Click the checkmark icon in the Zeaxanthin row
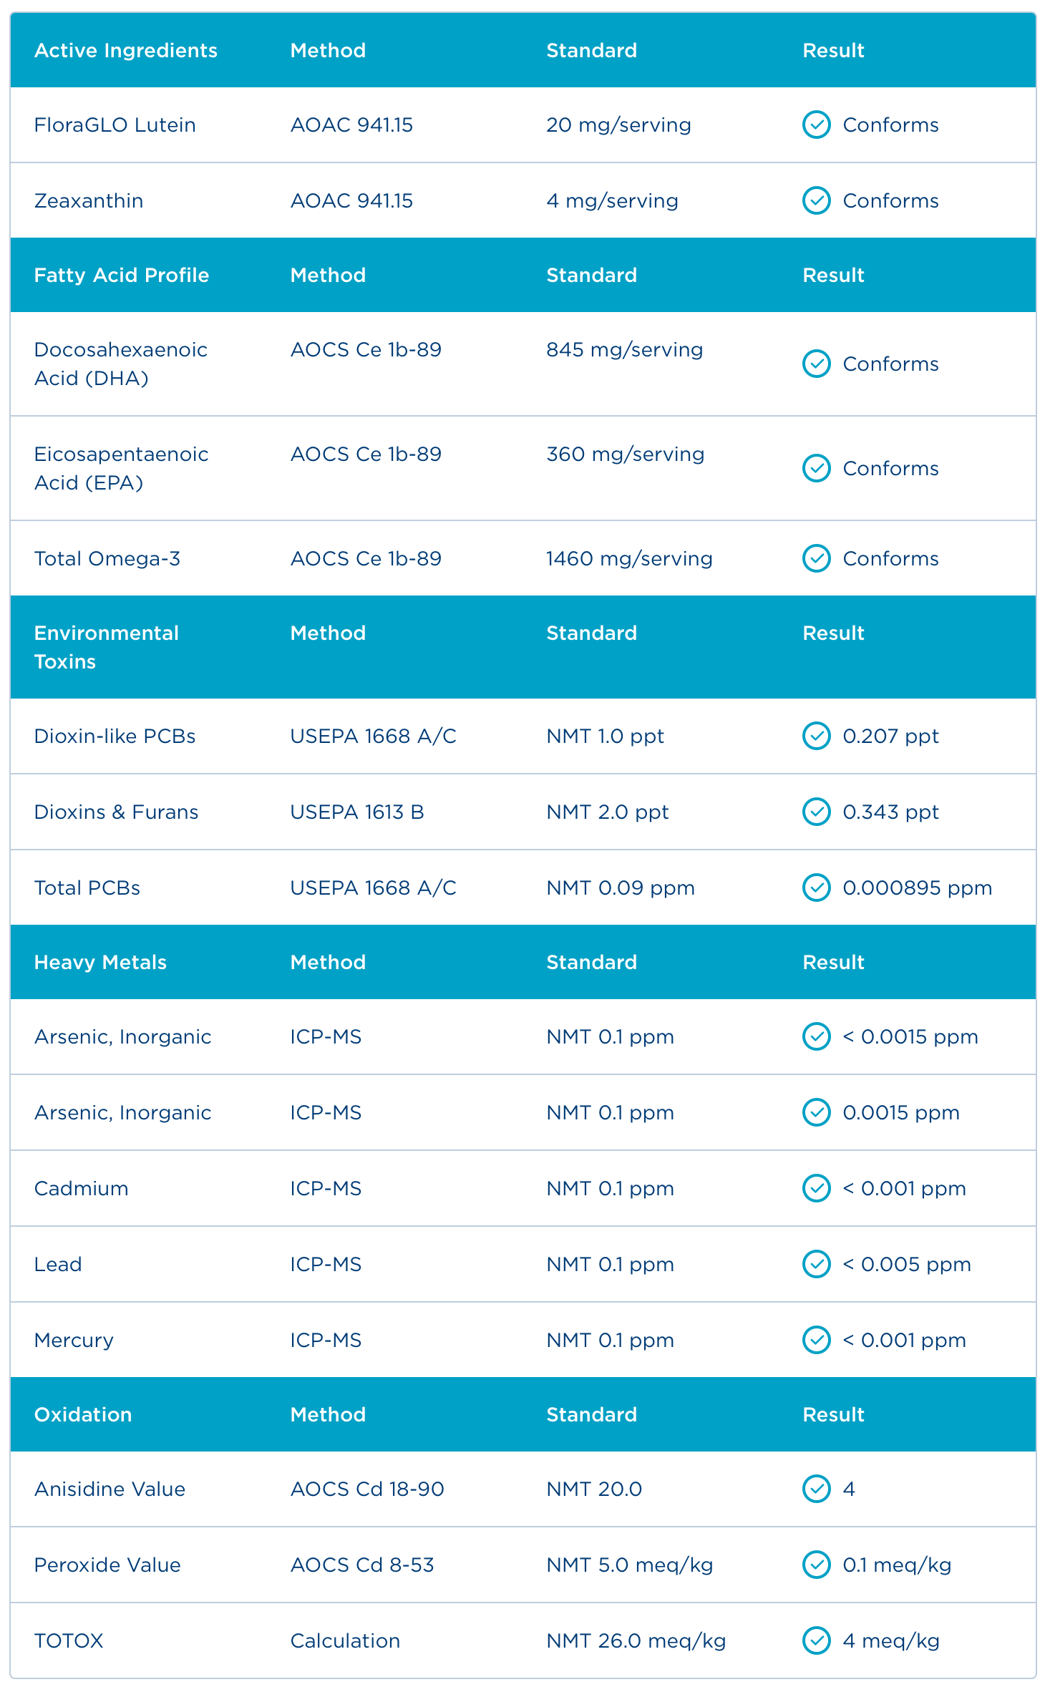The image size is (1045, 1692). pyautogui.click(x=816, y=200)
